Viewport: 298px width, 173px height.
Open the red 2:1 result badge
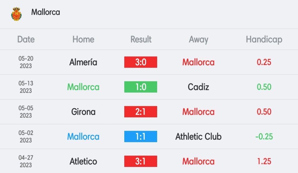(x=141, y=112)
